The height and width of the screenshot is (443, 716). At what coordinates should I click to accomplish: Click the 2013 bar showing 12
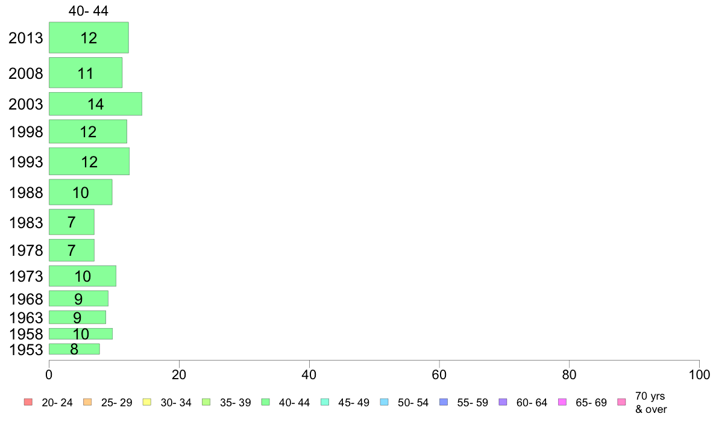(x=89, y=37)
